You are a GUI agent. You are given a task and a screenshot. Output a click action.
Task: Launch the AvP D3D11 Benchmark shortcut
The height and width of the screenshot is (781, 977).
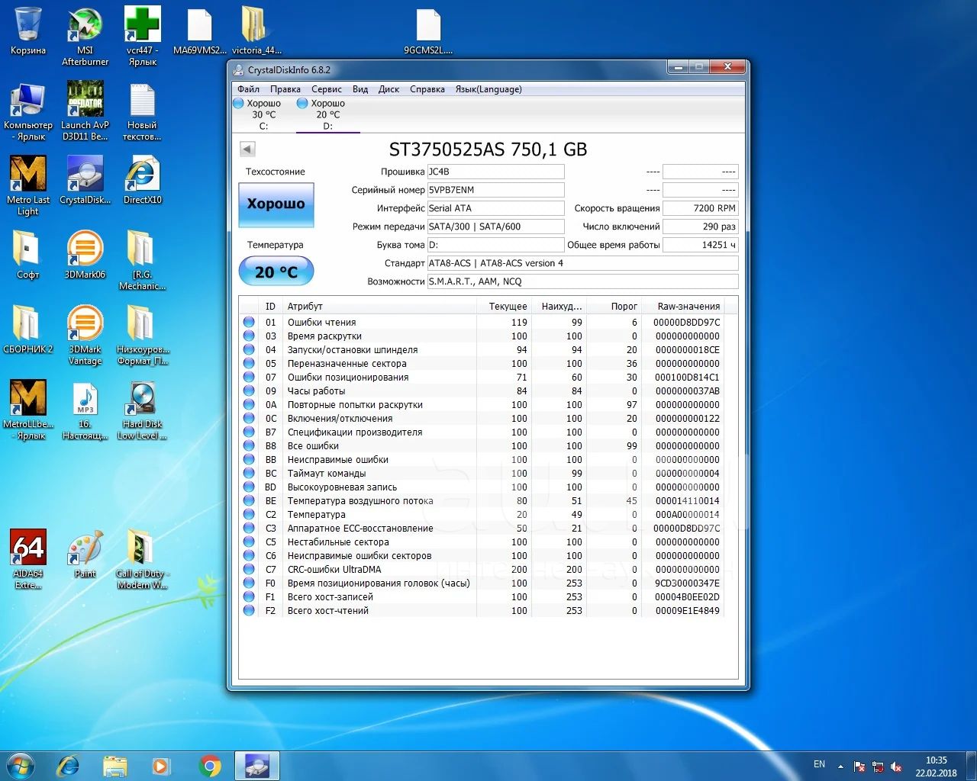click(85, 111)
